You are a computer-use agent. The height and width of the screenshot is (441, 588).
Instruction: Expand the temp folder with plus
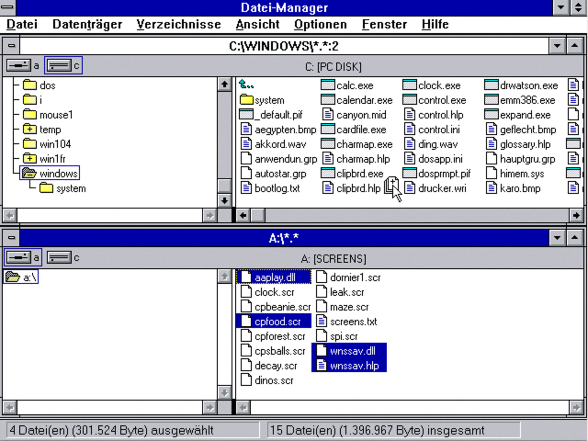point(29,130)
